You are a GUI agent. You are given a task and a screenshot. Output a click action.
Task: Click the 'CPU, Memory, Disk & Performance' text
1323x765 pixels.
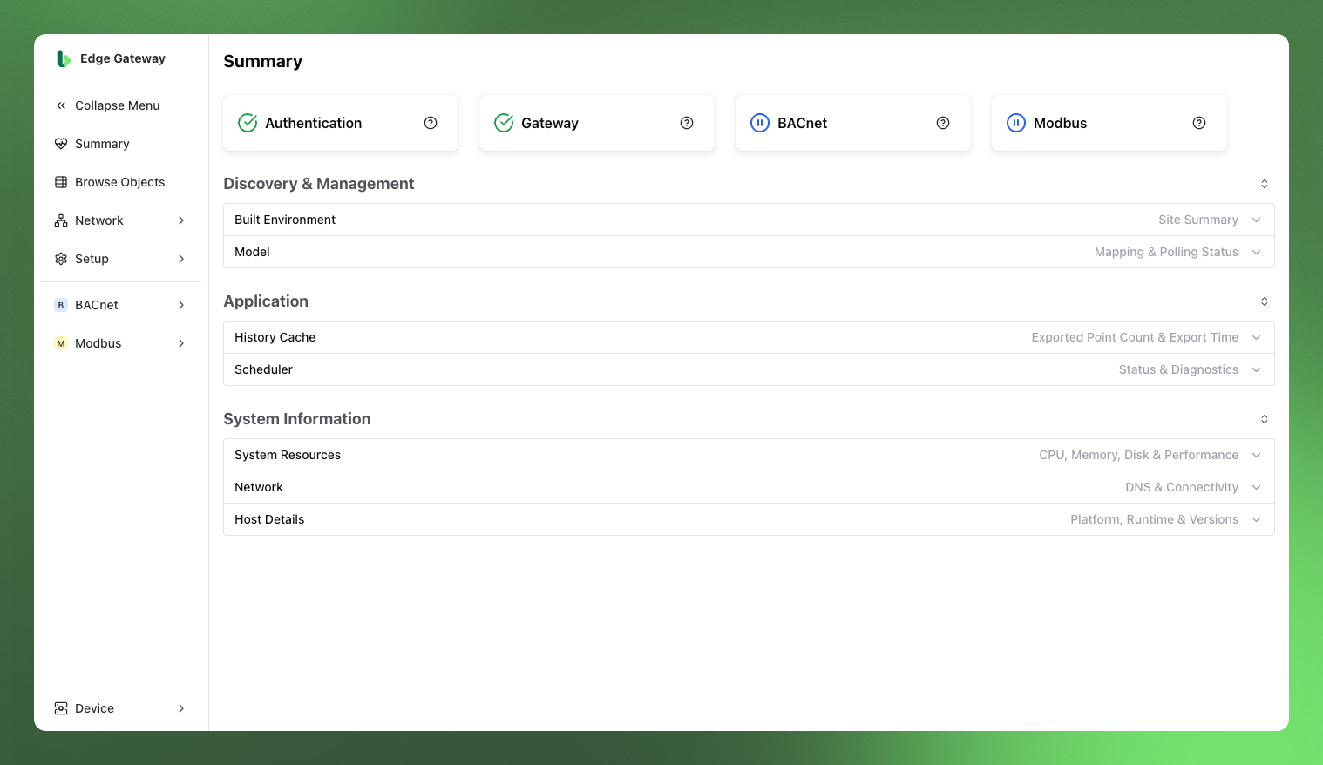point(1138,455)
